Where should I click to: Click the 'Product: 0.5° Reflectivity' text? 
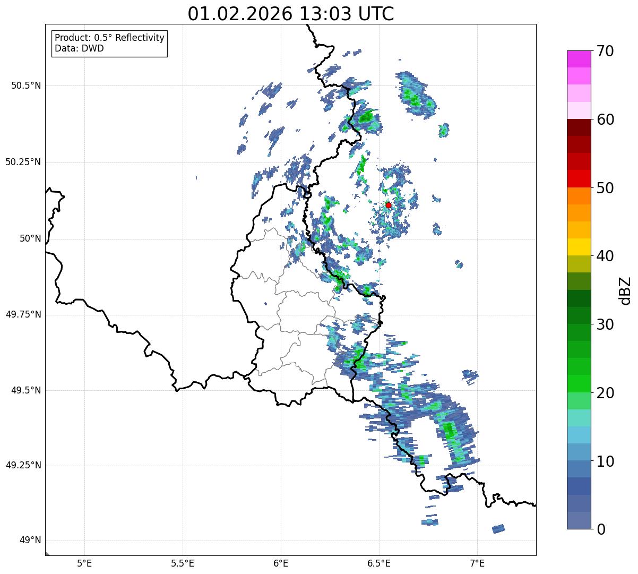pos(110,38)
